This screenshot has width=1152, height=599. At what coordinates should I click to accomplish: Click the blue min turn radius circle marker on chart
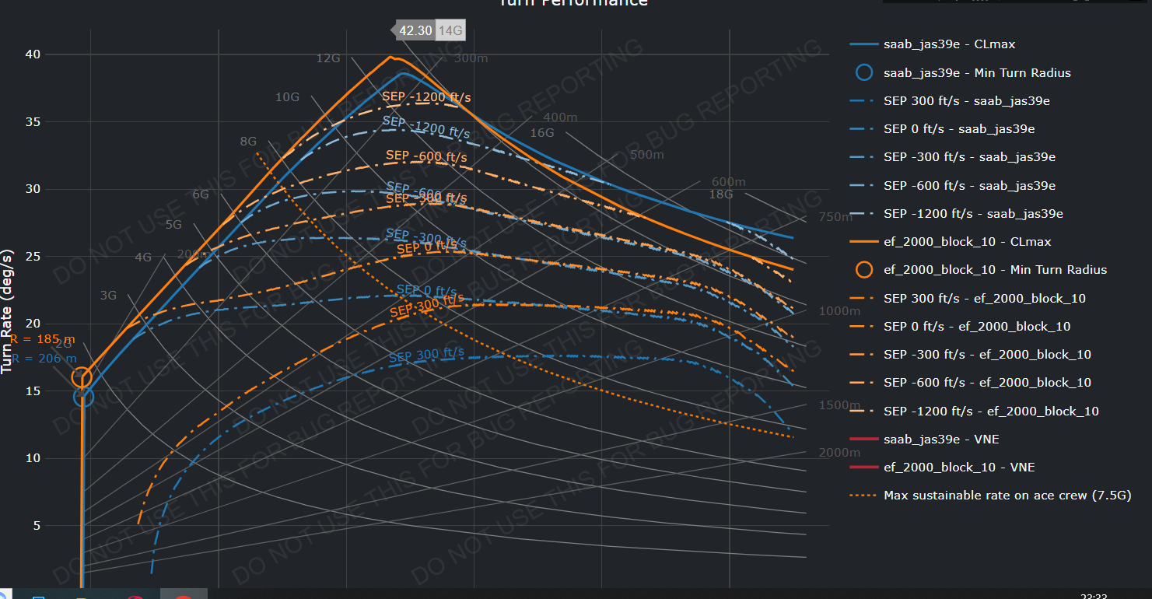(83, 397)
